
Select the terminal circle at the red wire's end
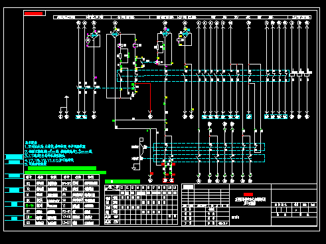click(x=150, y=116)
